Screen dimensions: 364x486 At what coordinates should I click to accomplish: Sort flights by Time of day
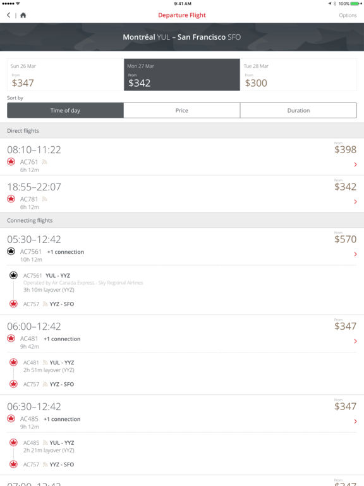pos(65,110)
